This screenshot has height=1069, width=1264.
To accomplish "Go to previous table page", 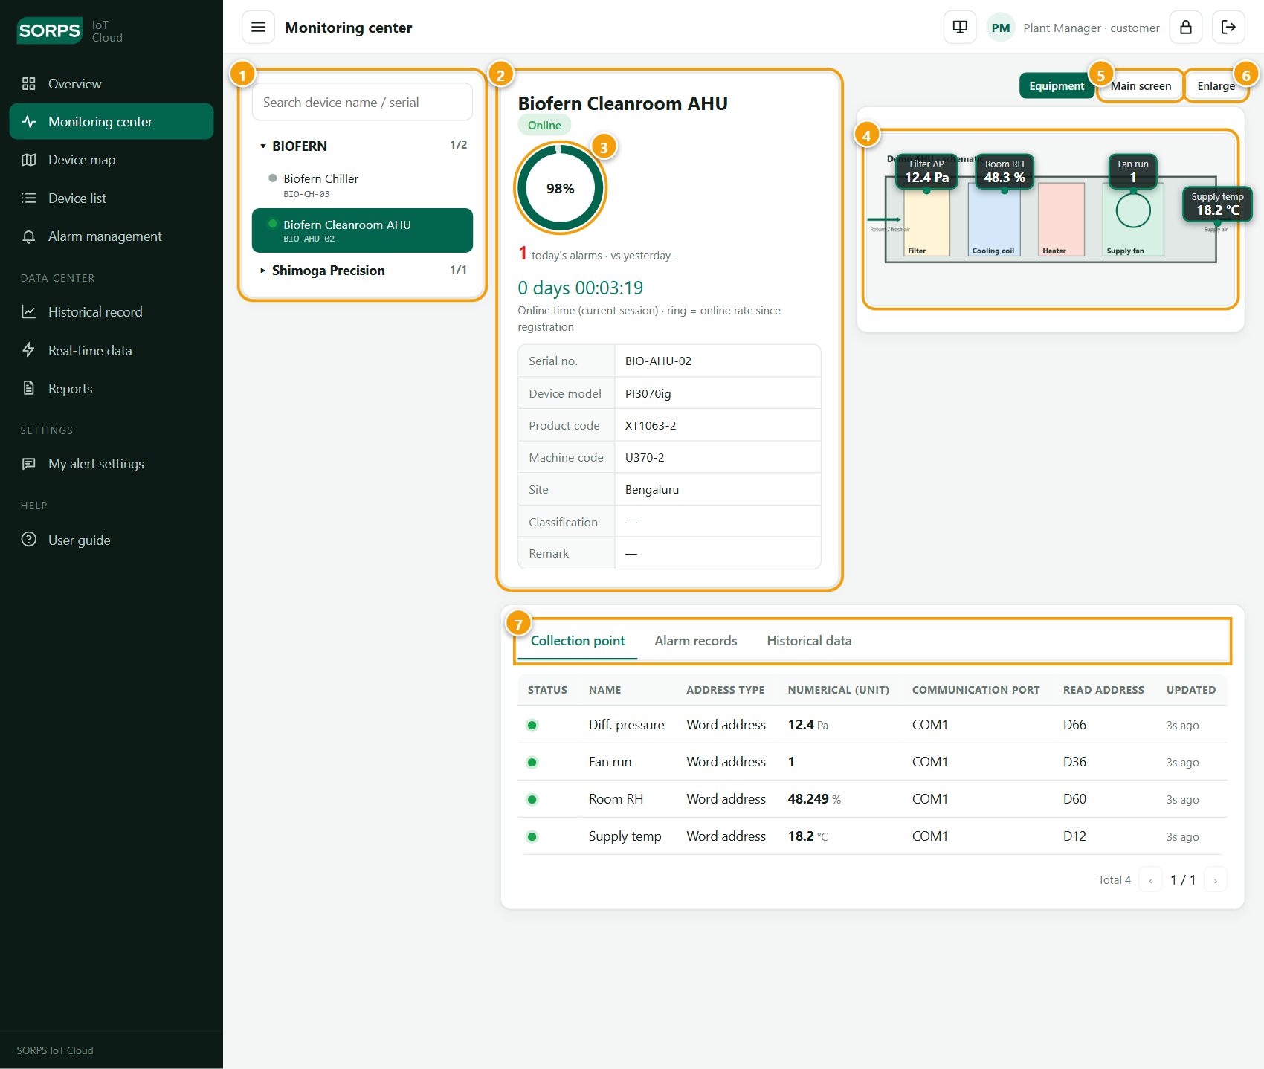I will click(x=1150, y=880).
